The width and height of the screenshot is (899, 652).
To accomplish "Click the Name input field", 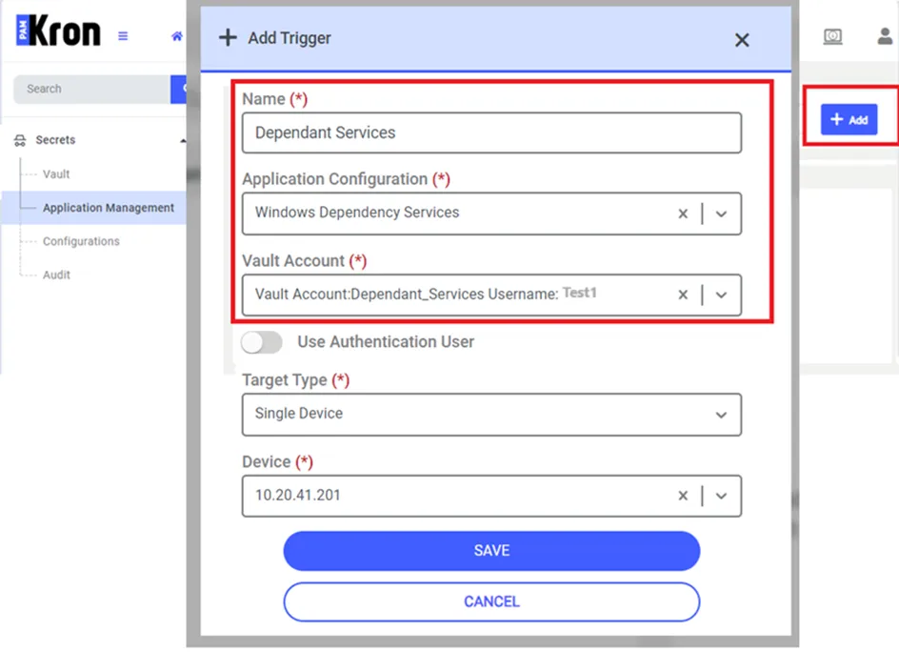I will [x=491, y=132].
